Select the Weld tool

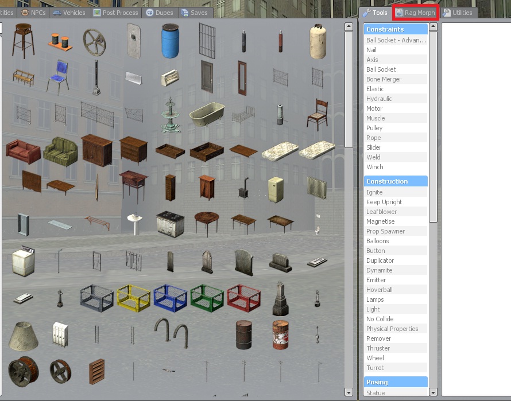pos(396,157)
